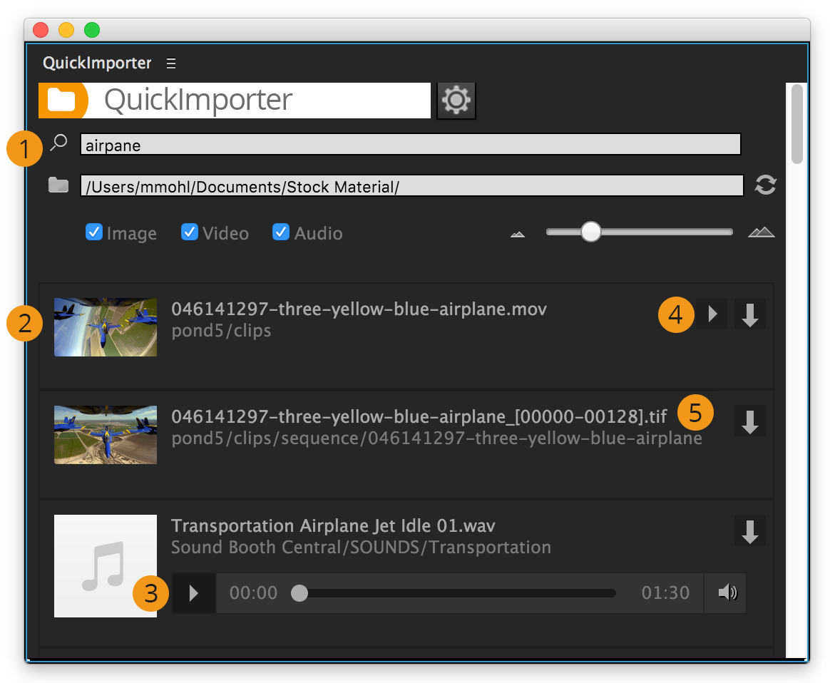Click the large thumbnail size icon

click(x=761, y=231)
